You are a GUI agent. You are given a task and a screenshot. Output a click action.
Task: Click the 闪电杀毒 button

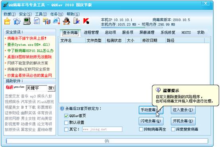151,121
